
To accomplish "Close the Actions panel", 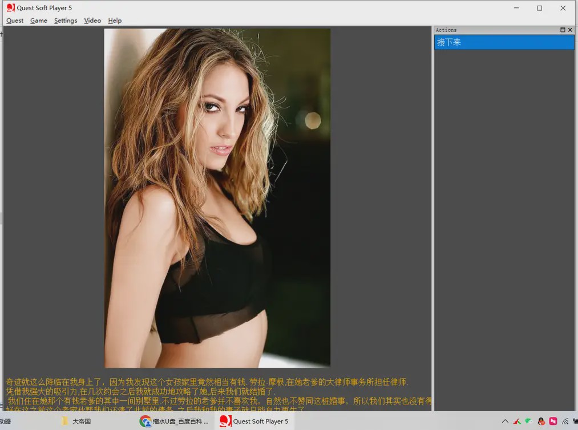I will [x=570, y=30].
